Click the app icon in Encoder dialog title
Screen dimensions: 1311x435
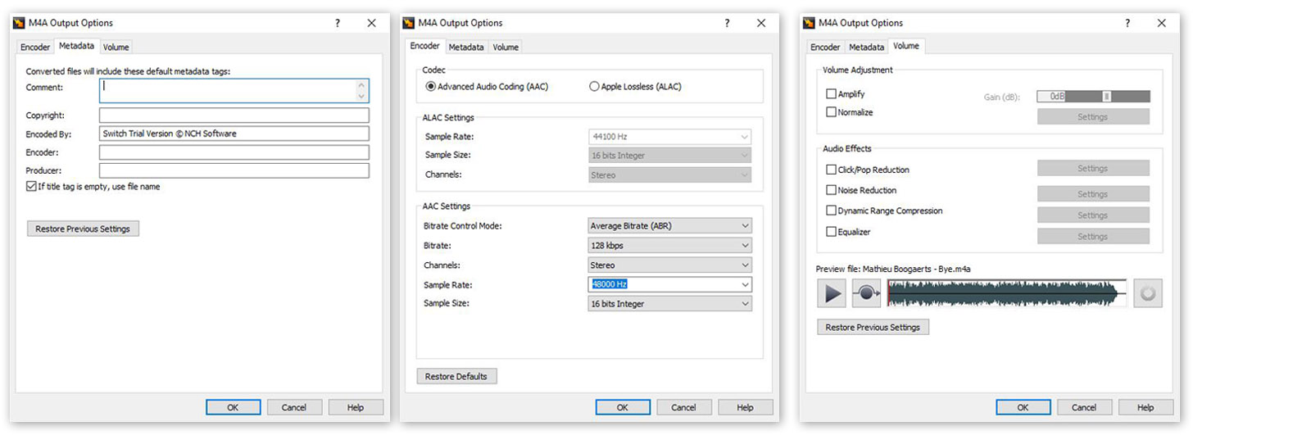point(409,23)
